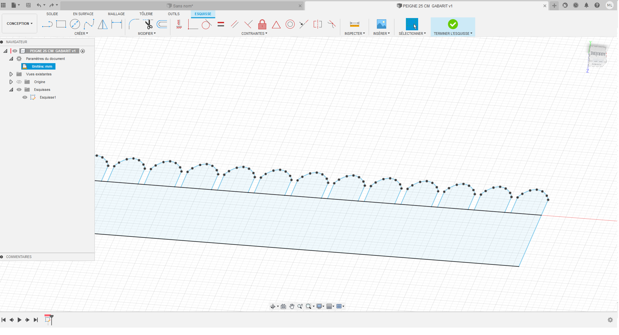619x335 pixels.
Task: Activate the Select tool icon
Action: [x=412, y=24]
